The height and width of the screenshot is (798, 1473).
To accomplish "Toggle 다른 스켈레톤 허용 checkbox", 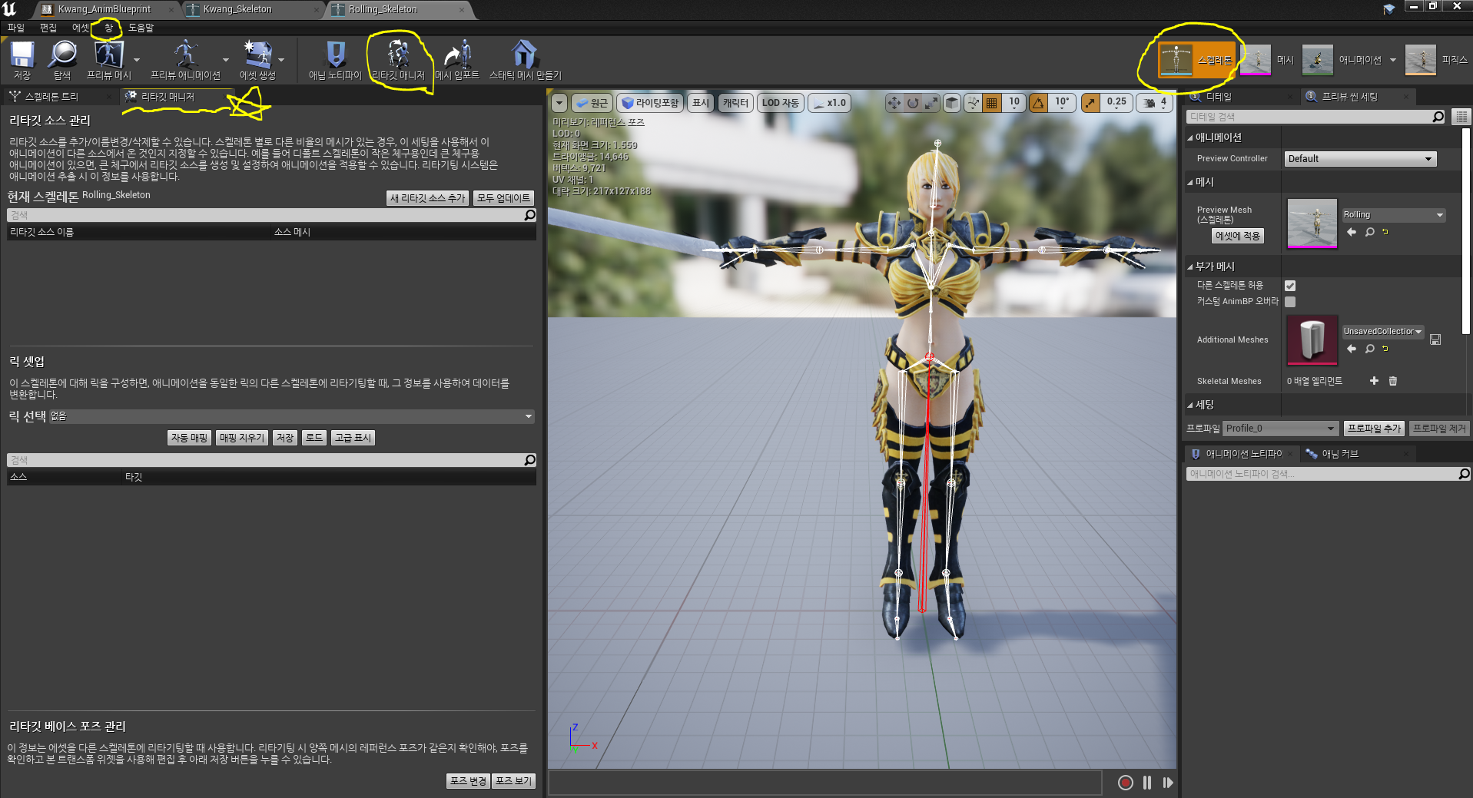I will click(1290, 286).
